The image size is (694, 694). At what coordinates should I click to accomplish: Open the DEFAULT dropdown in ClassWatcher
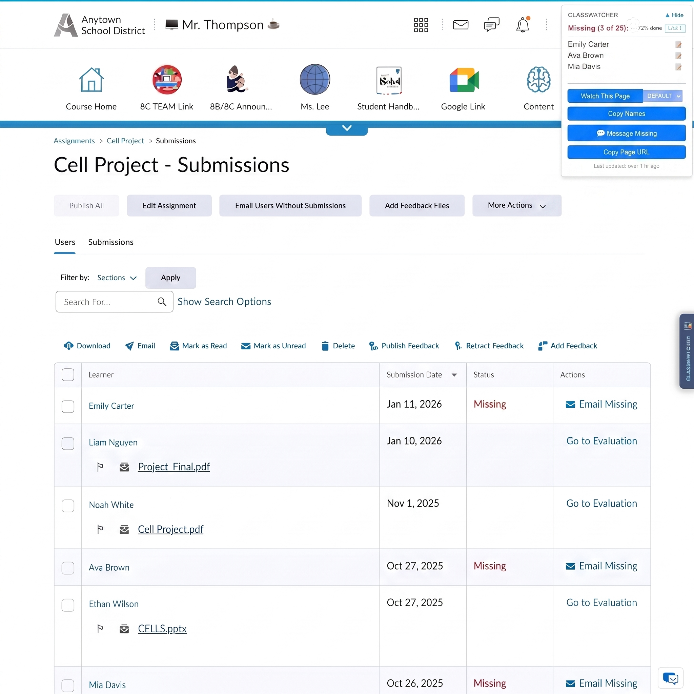pyautogui.click(x=663, y=96)
